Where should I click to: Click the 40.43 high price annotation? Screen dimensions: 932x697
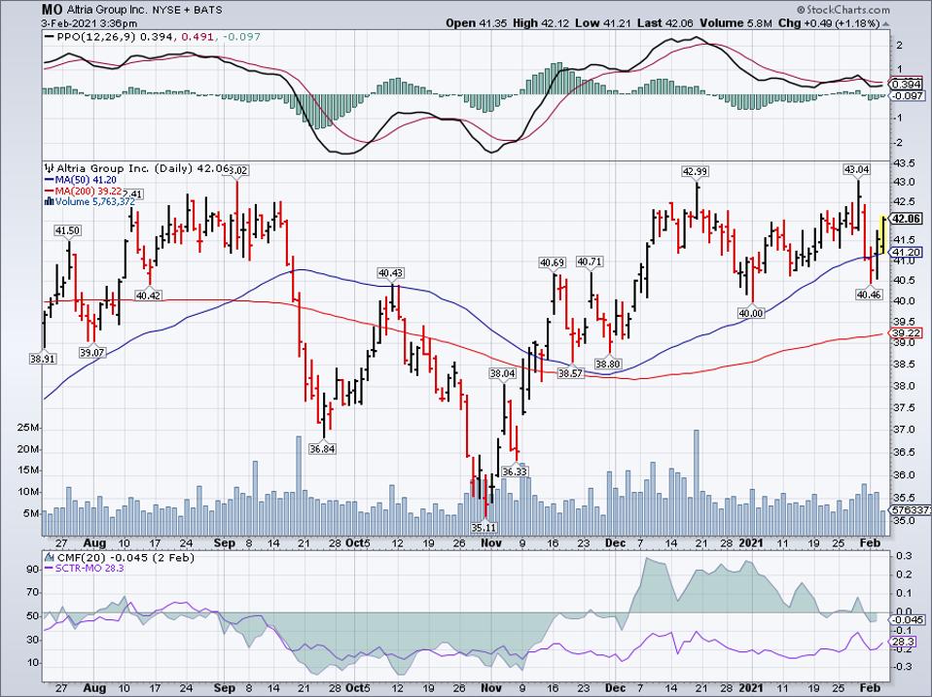pyautogui.click(x=390, y=273)
